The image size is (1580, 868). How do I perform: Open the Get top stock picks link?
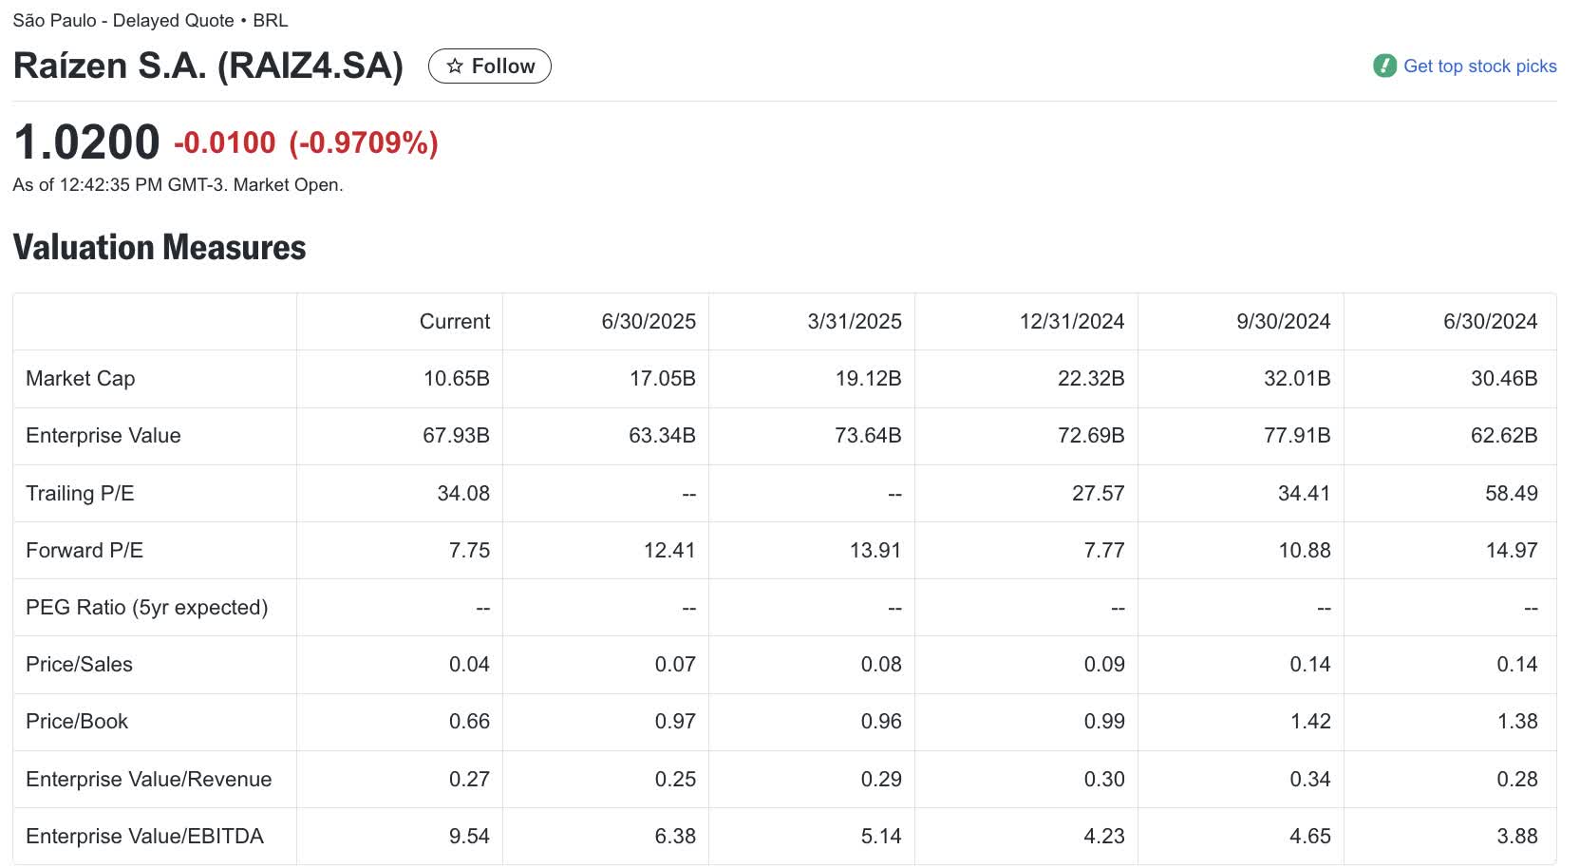1480,66
